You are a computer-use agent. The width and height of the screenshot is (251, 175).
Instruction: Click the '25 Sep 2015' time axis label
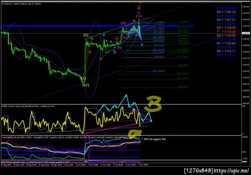(x=5, y=165)
